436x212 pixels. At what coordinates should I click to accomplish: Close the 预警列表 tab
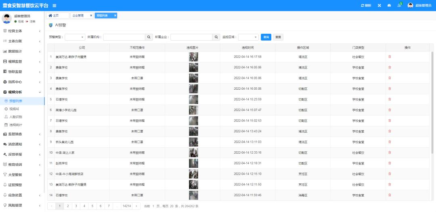[115, 16]
